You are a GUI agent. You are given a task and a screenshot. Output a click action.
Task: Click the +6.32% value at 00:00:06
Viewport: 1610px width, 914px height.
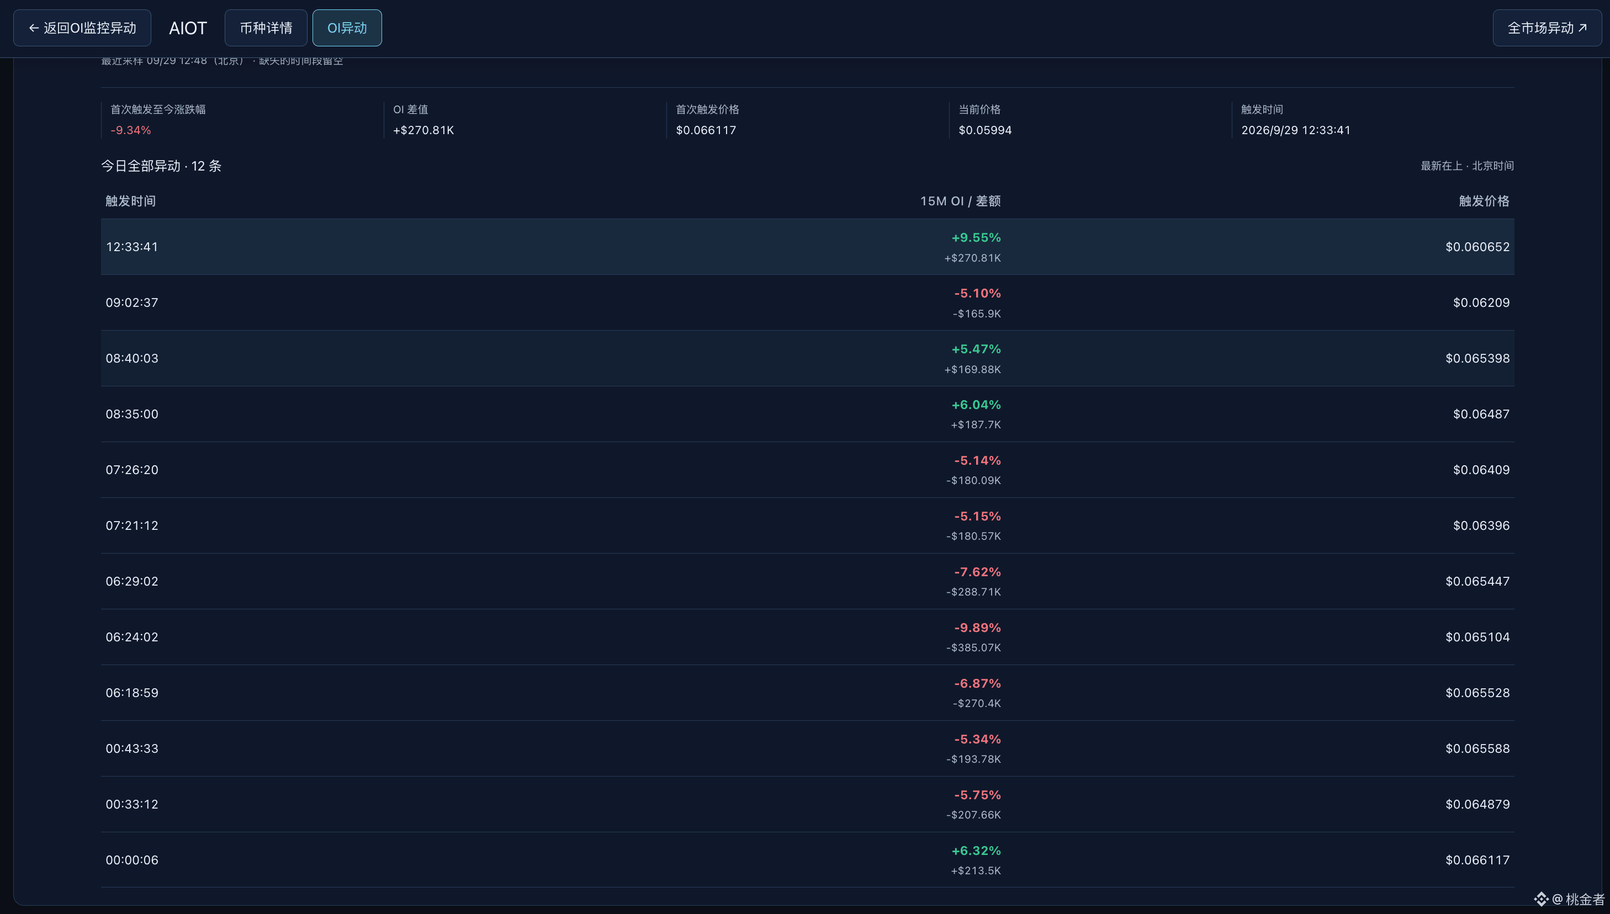[976, 851]
